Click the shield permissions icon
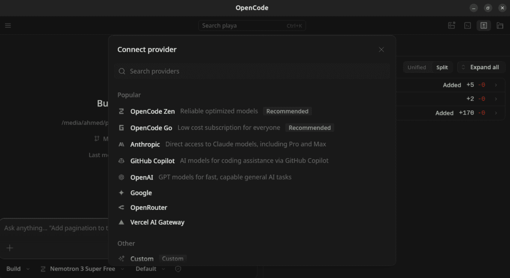510x278 pixels. coord(178,269)
